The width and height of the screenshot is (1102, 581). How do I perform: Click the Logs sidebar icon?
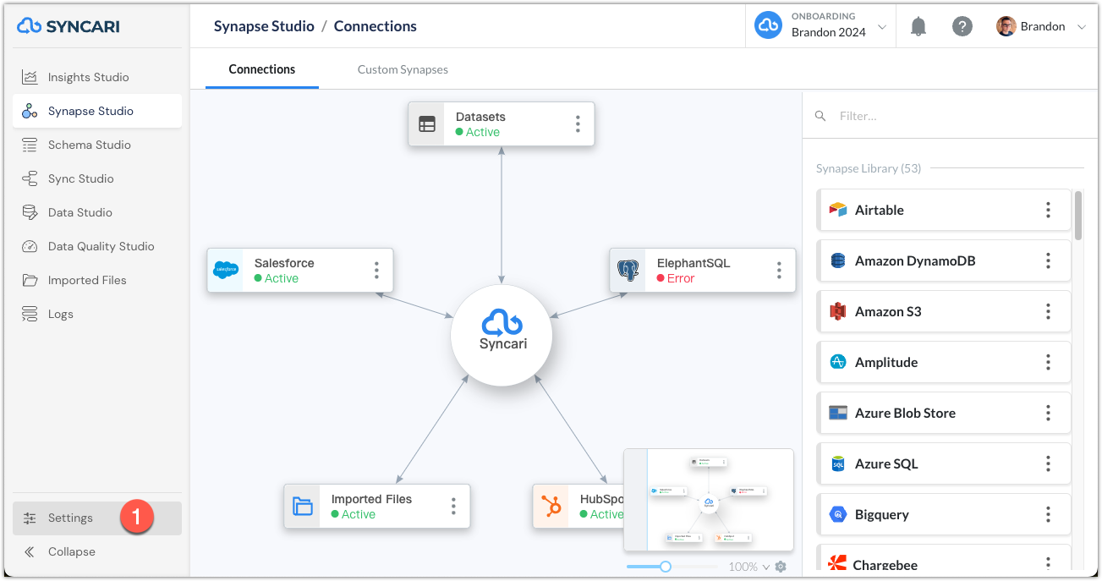pyautogui.click(x=30, y=314)
